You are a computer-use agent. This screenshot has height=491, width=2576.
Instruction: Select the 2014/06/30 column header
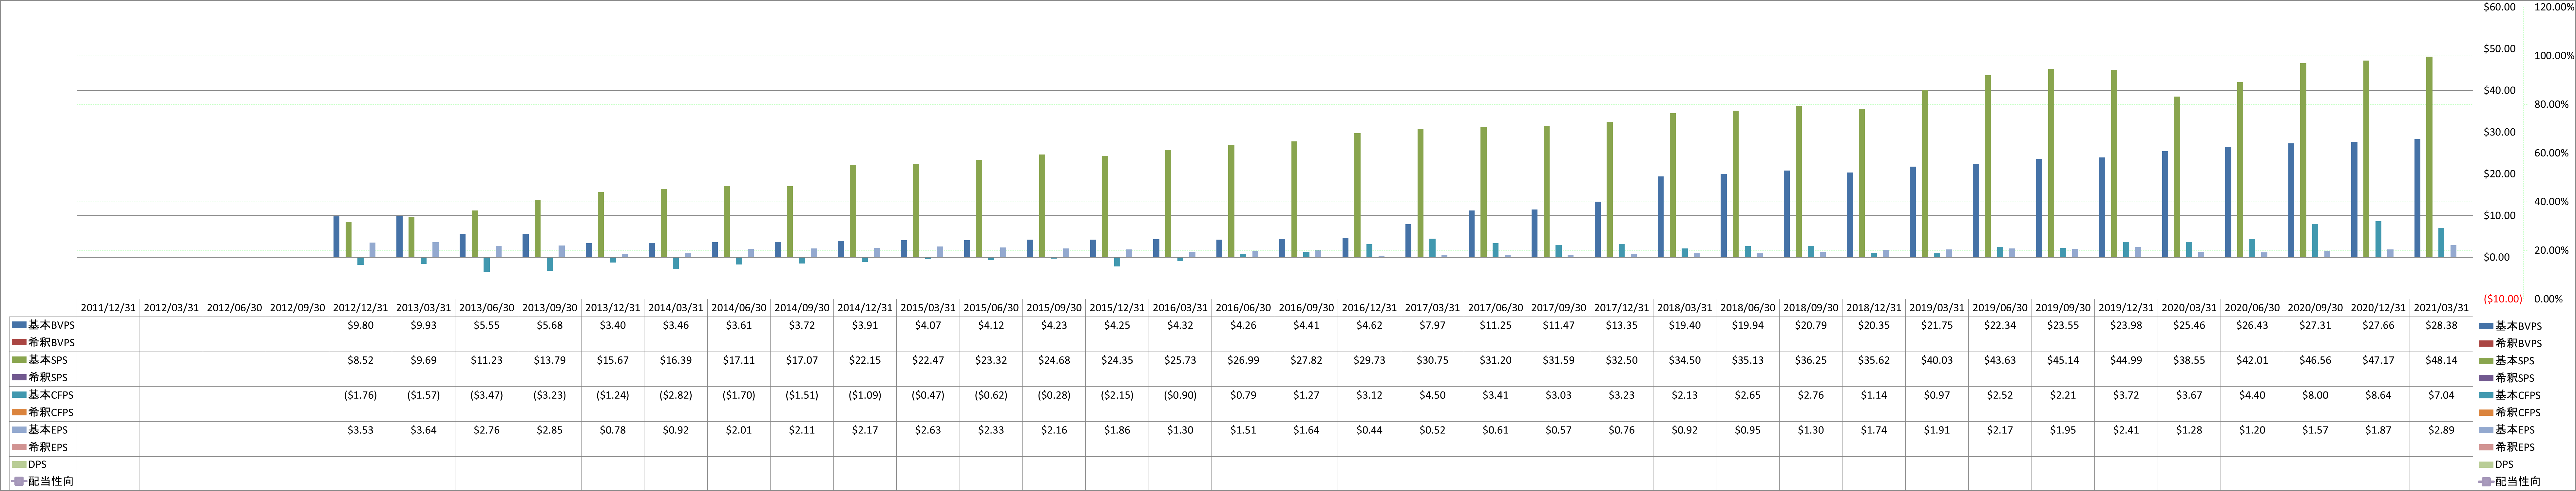(x=739, y=308)
